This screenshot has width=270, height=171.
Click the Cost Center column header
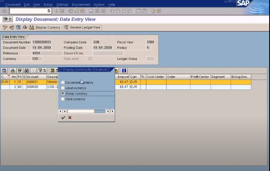156,77
